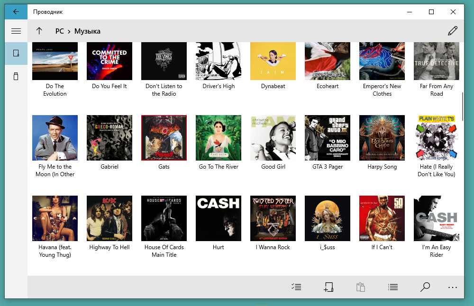Select the Harpy Song cover
Screen dimensions: 474x306
tap(382, 138)
